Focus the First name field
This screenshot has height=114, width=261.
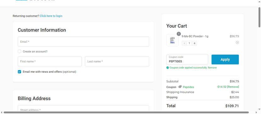click(x=50, y=61)
